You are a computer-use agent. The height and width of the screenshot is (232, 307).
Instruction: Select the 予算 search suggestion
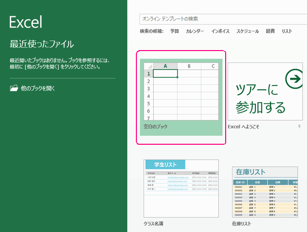175,31
